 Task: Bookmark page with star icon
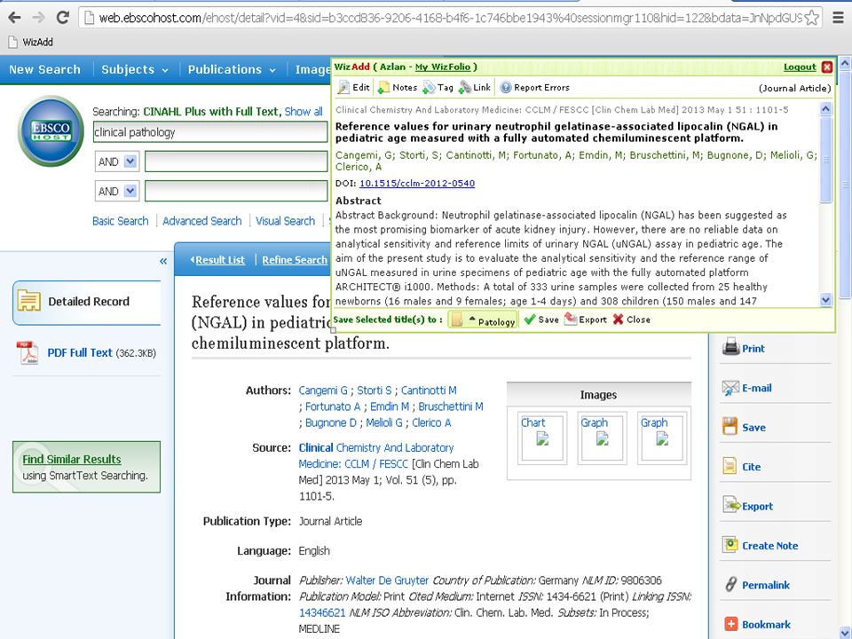point(811,18)
